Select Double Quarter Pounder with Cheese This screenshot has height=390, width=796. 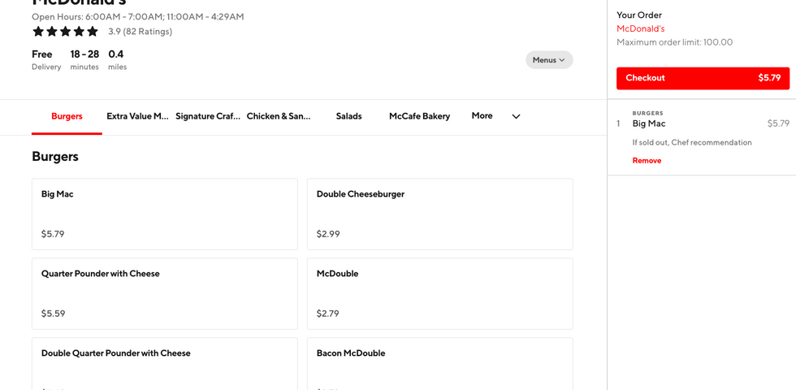tap(164, 364)
